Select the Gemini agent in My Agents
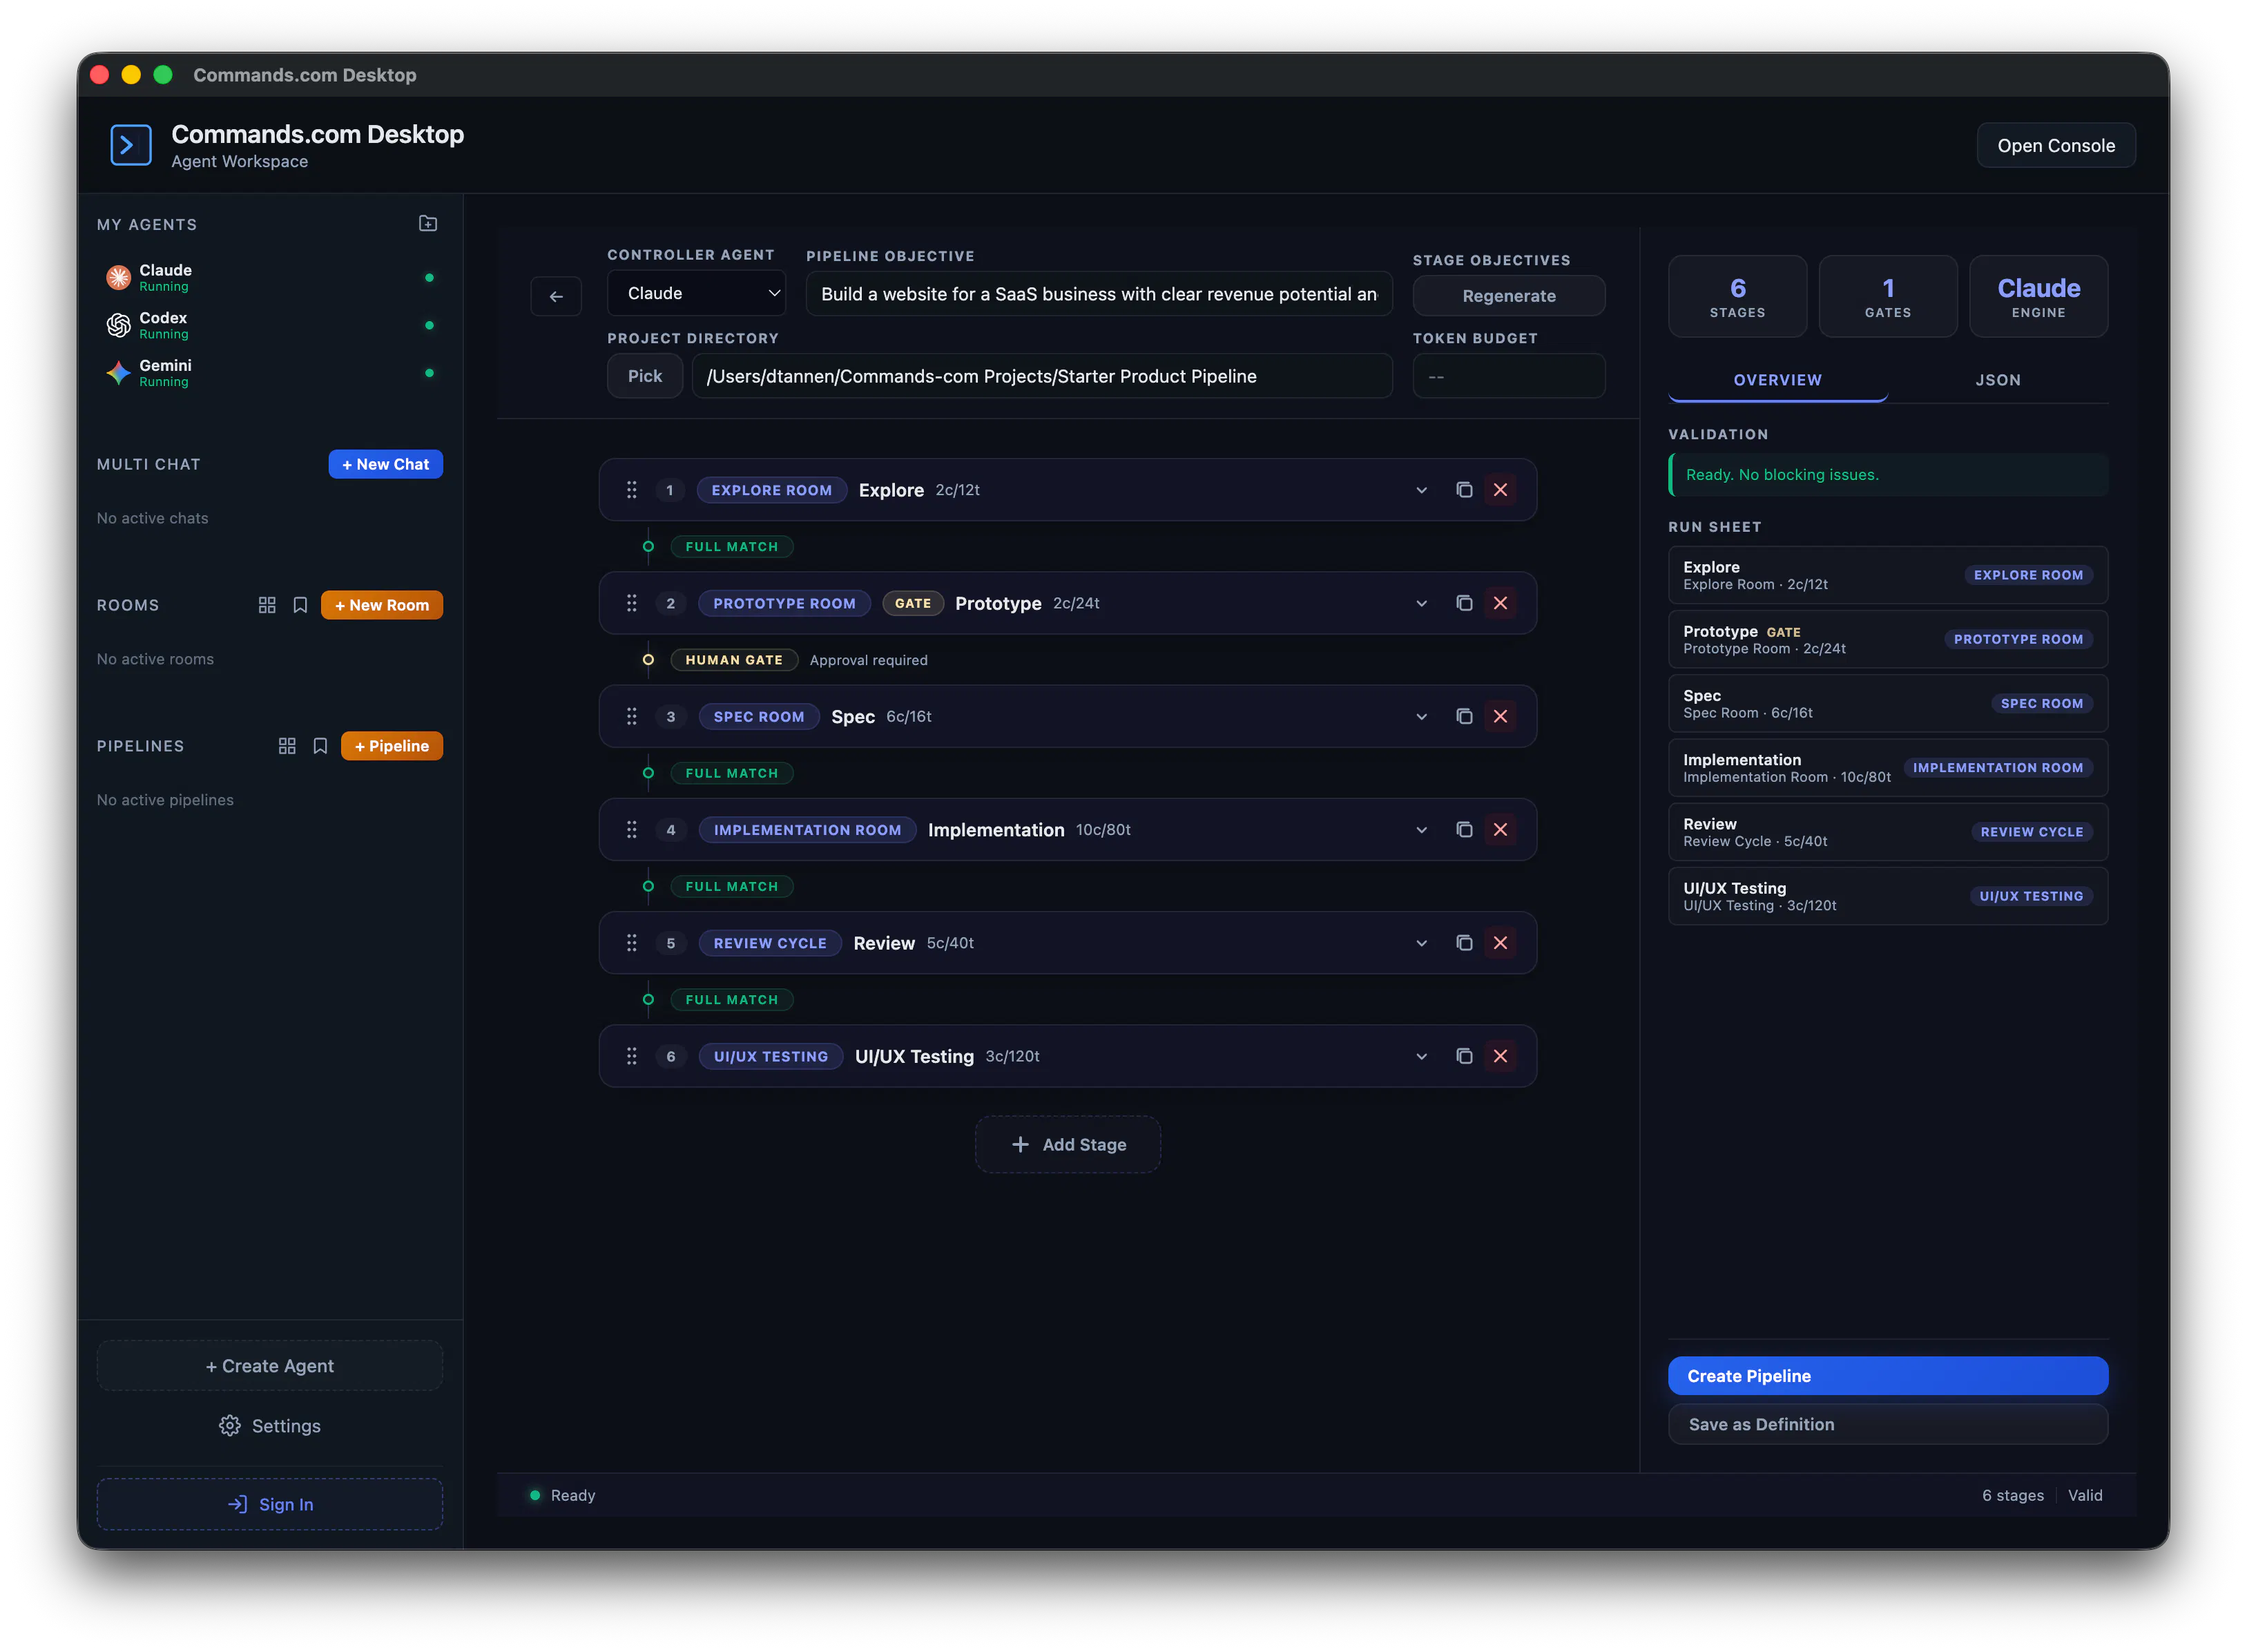Image resolution: width=2247 pixels, height=1652 pixels. coord(270,373)
